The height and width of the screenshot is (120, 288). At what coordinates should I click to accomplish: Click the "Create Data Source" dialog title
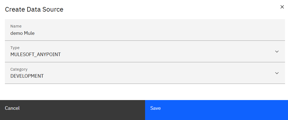click(34, 9)
